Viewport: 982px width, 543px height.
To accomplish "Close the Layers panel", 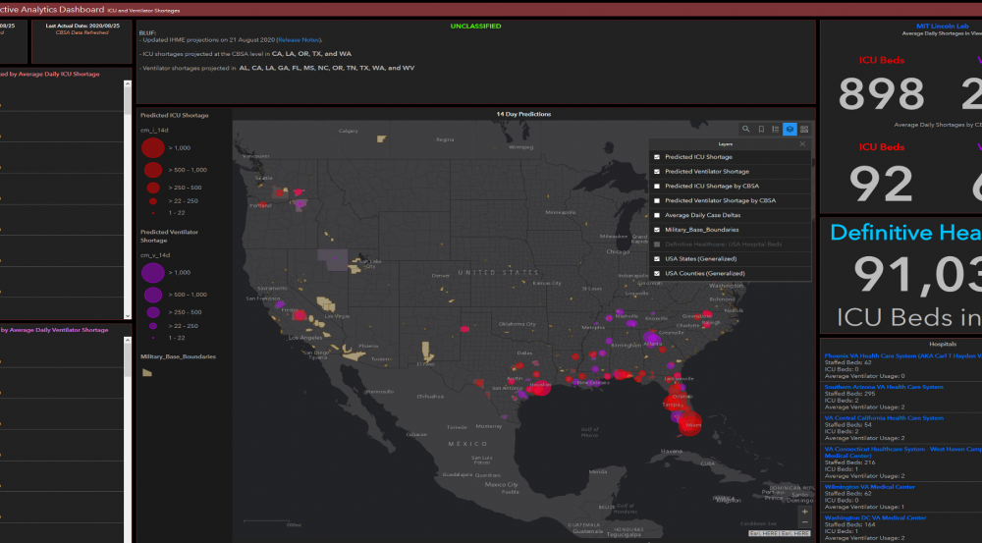I will point(802,144).
